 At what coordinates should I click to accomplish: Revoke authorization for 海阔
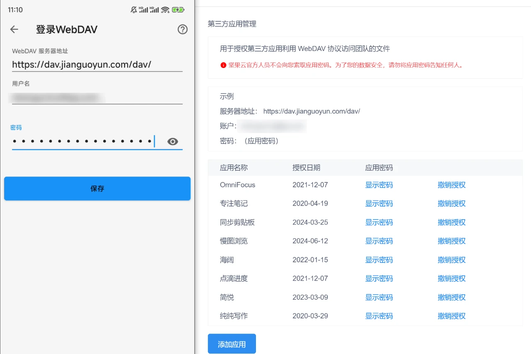(x=451, y=260)
